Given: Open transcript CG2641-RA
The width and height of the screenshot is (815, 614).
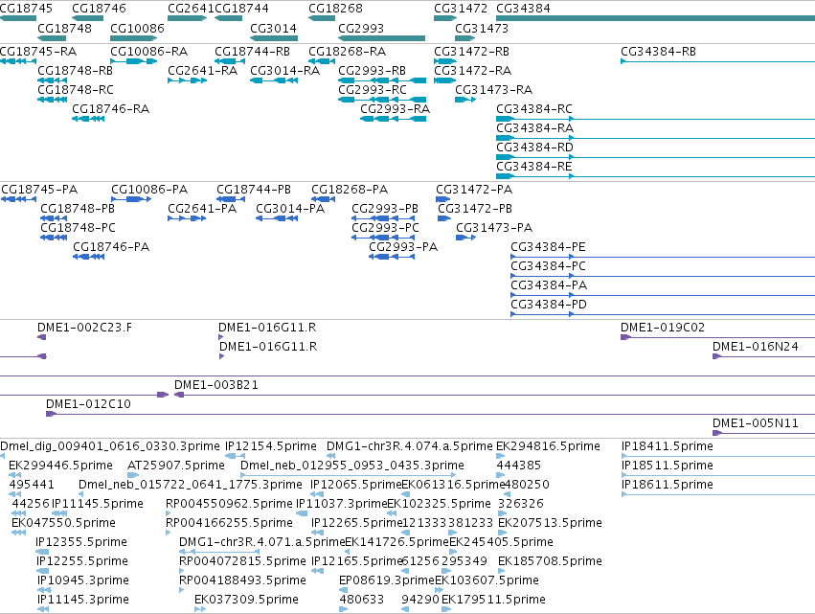Looking at the screenshot, I should pyautogui.click(x=203, y=70).
